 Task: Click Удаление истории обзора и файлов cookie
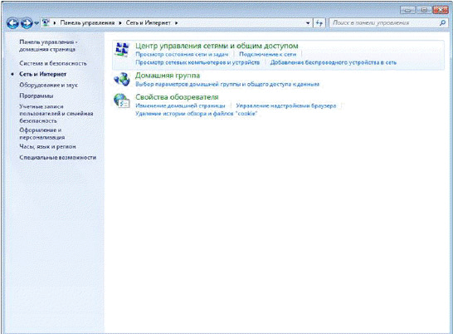(196, 114)
